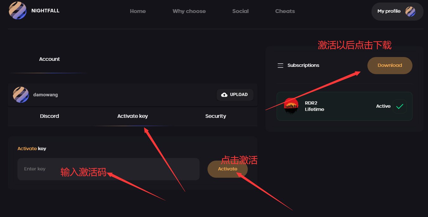Click the My profile avatar icon
This screenshot has width=428, height=217.
[x=410, y=12]
